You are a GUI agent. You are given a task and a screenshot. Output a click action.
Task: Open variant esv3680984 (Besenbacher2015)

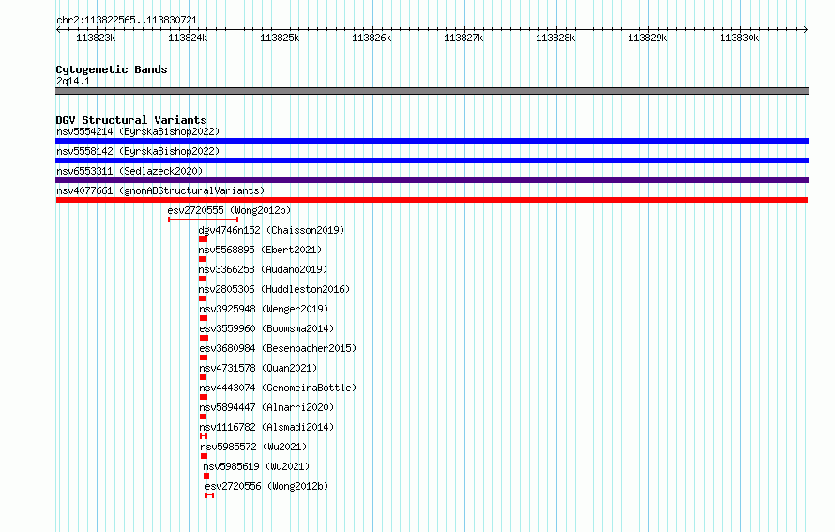pos(278,348)
